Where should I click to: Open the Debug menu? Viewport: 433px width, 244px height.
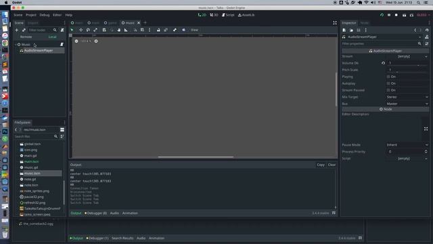point(45,15)
